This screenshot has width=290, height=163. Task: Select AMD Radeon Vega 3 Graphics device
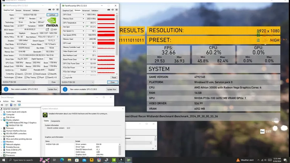pyautogui.click(x=22, y=123)
